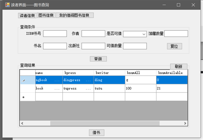This screenshot has height=140, width=203.
Task: Switch to the 图书信息 tab
Action: [x=46, y=15]
